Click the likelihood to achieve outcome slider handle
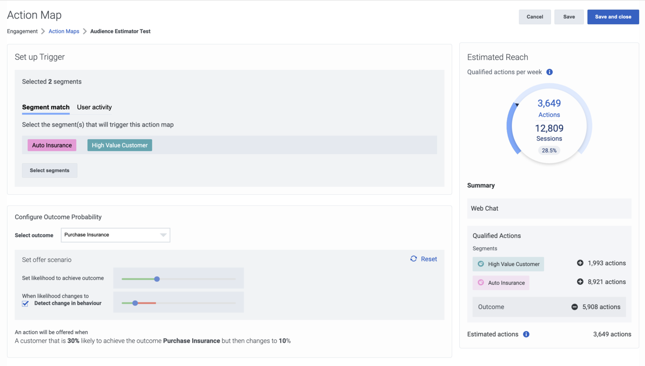645x366 pixels. coord(157,279)
